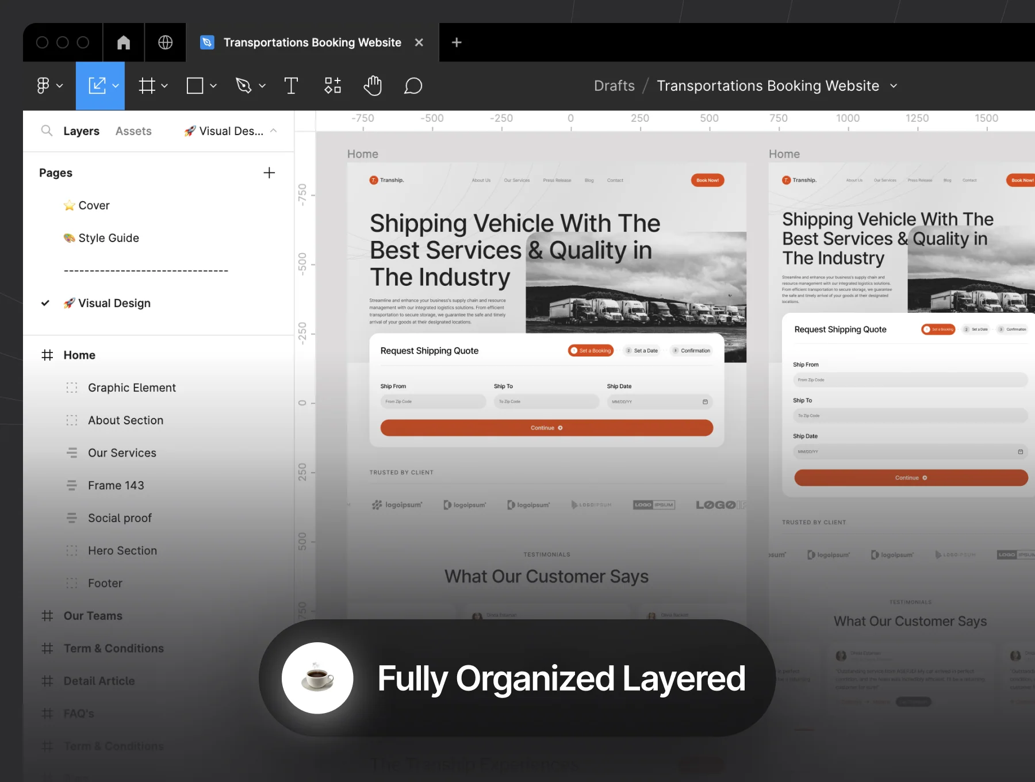Open the file name dropdown chevron
This screenshot has width=1035, height=782.
pyautogui.click(x=894, y=86)
